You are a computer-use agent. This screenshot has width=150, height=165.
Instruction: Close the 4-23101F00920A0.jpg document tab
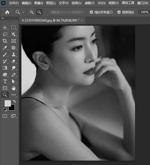(82, 20)
